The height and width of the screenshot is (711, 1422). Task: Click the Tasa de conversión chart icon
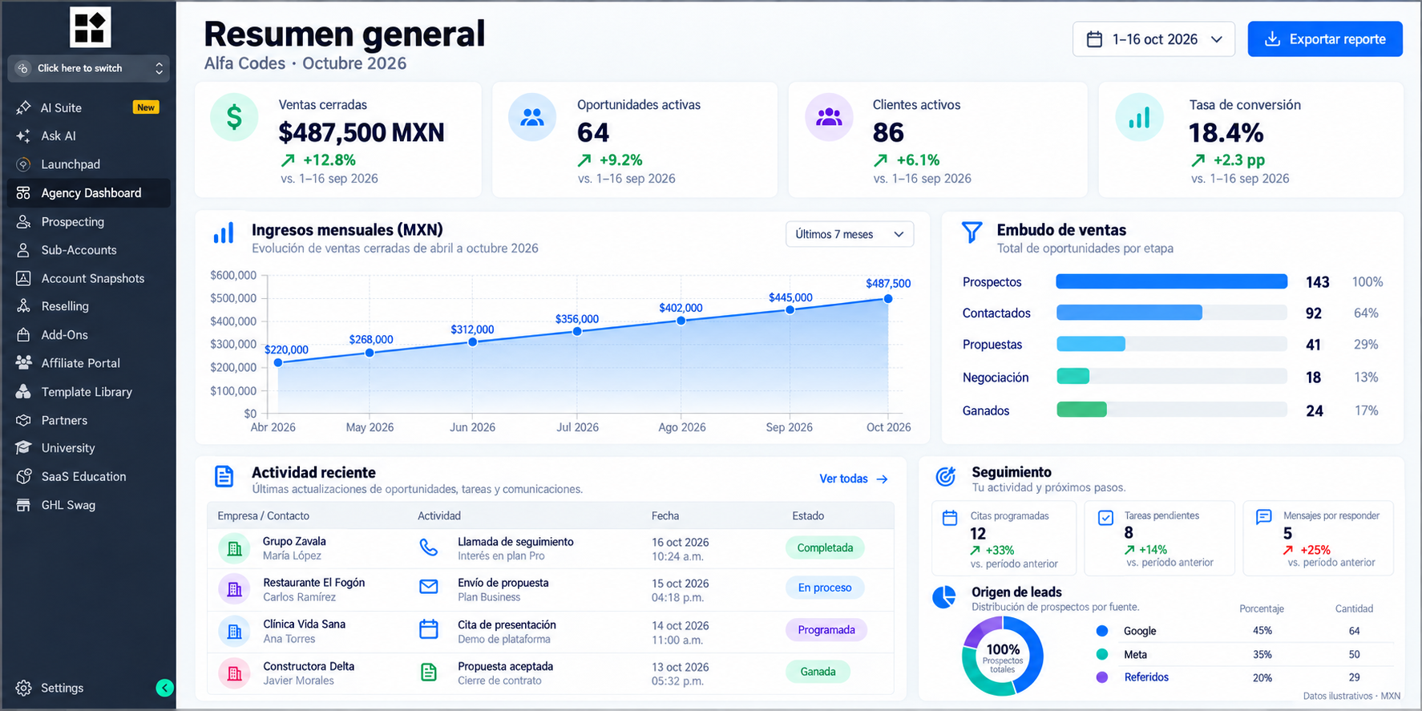coord(1139,118)
